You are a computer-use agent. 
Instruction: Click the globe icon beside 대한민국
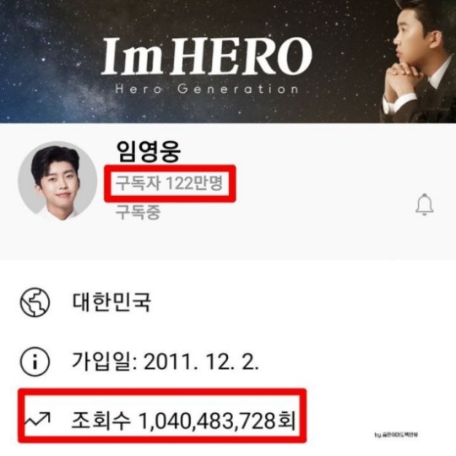35,302
